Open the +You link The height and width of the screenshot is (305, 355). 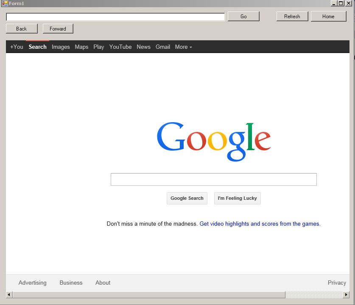click(x=17, y=47)
